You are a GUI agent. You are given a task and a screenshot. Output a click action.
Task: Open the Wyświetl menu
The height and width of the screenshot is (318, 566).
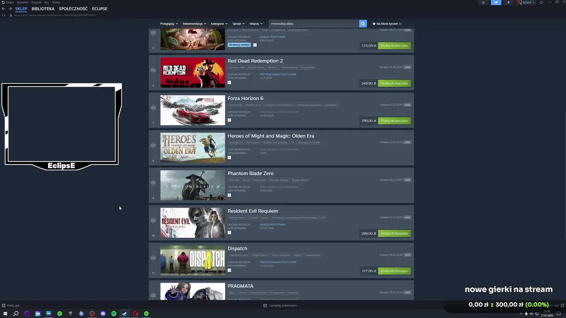coord(23,2)
